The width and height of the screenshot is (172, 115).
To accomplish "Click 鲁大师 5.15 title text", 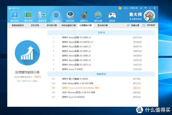I will tap(14, 8).
